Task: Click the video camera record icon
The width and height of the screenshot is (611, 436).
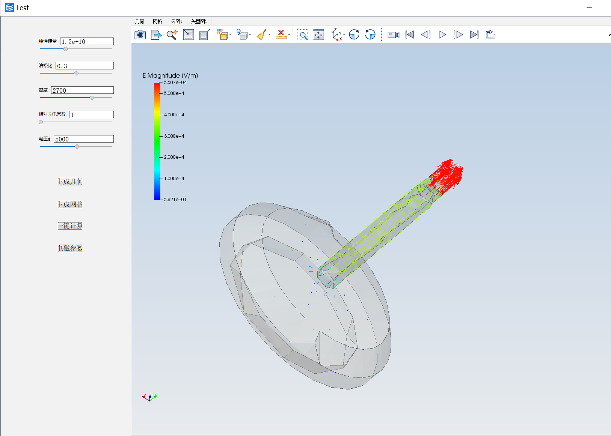Action: click(x=393, y=35)
